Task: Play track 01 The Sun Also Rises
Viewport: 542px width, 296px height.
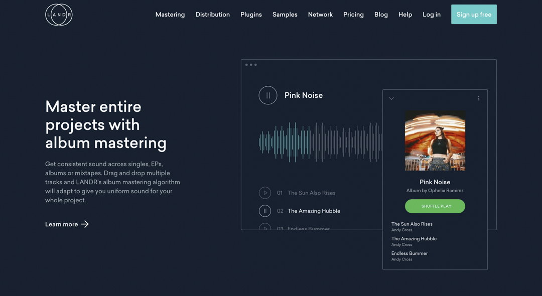Action: [x=265, y=193]
